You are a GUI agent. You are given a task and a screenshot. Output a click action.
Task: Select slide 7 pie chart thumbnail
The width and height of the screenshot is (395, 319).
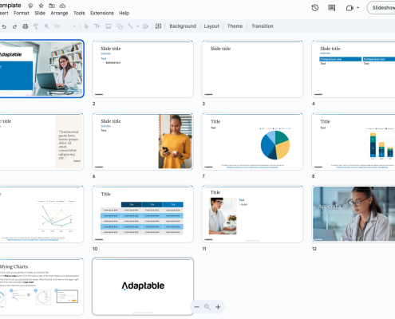pos(252,141)
